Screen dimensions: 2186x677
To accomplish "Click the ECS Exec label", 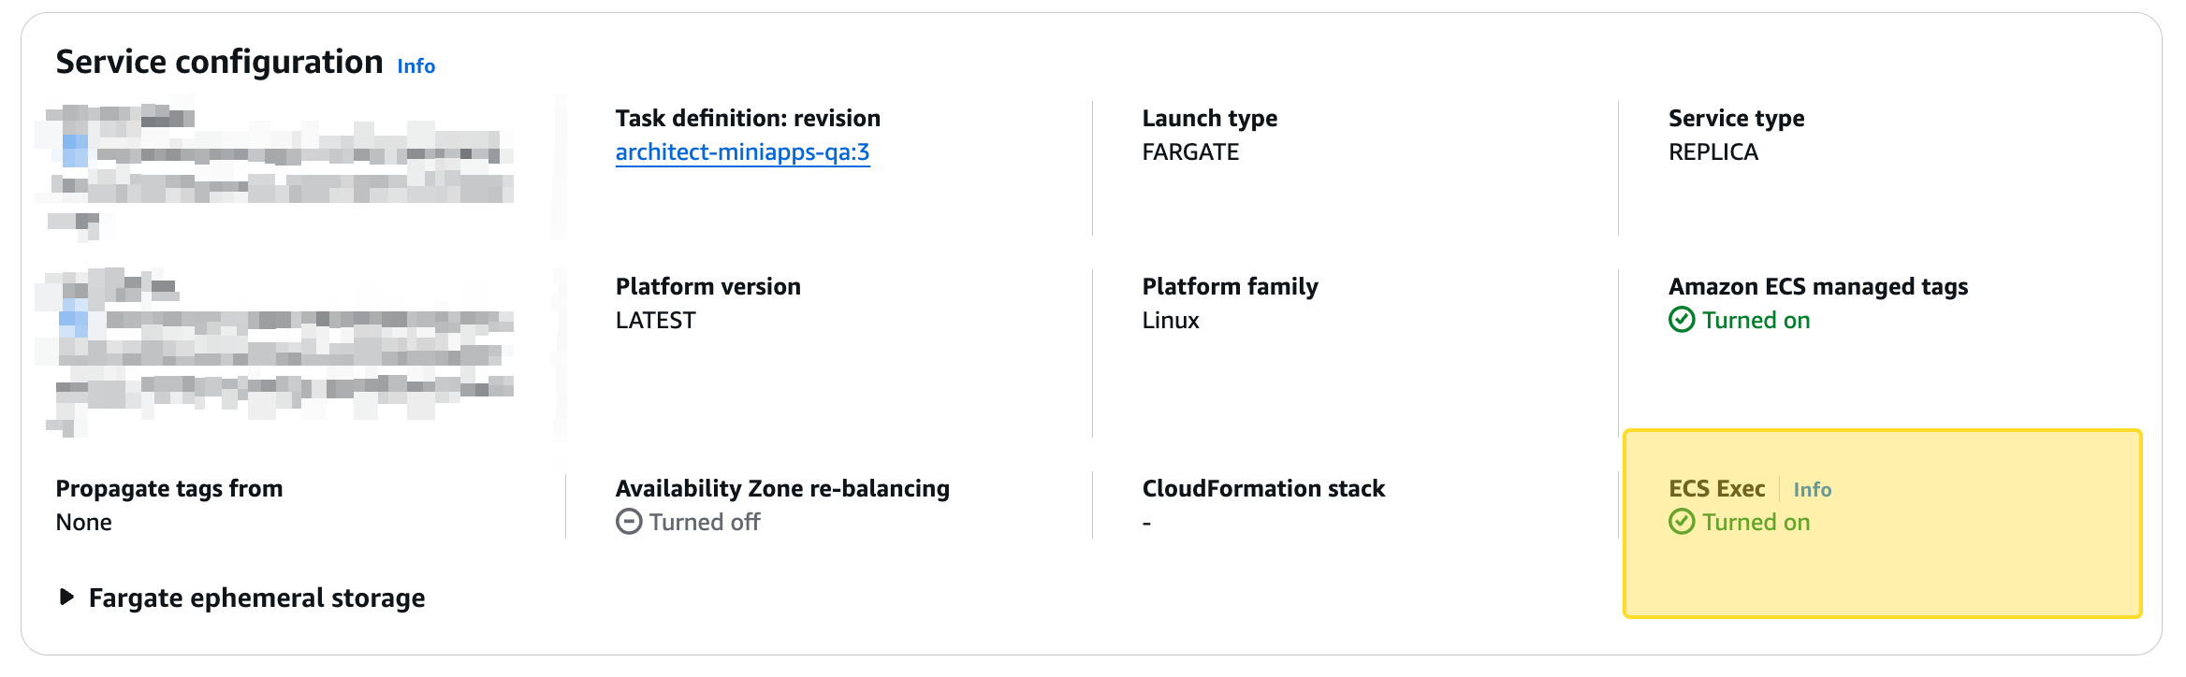I will point(1716,489).
